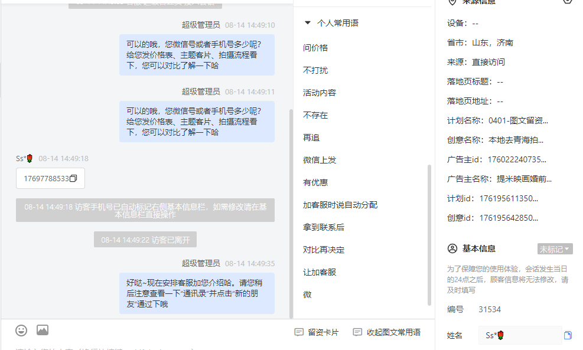Image resolution: width=583 pixels, height=350 pixels.
Task: Copy the visitor phone number 17697788533
Action: 74,178
